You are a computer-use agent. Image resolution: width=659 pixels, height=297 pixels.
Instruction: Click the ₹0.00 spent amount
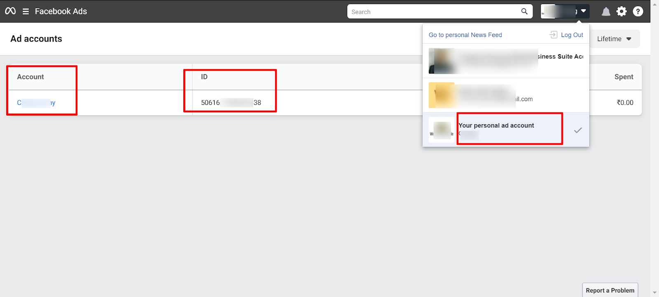[x=625, y=102]
